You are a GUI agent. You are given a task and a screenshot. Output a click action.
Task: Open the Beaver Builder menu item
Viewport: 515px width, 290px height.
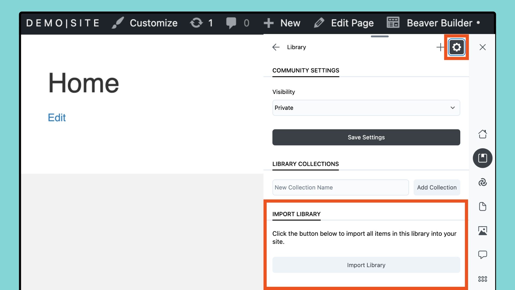[x=433, y=23]
